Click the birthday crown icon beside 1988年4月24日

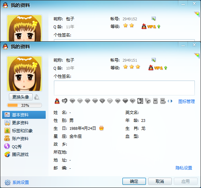point(101,128)
